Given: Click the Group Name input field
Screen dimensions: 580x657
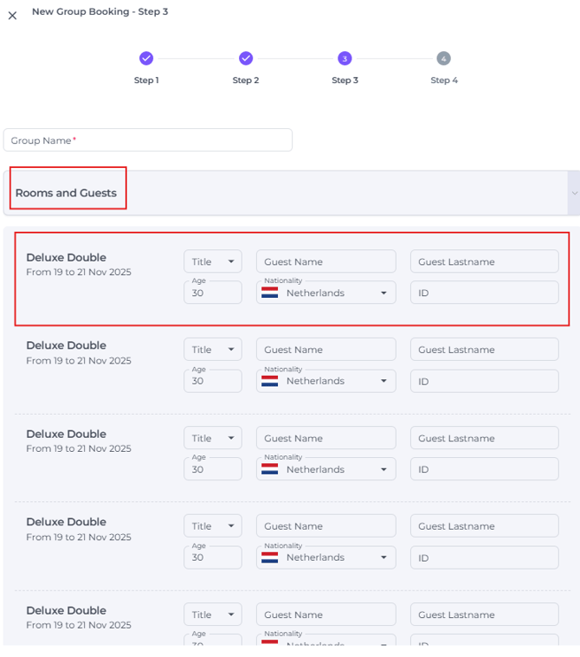Looking at the screenshot, I should click(148, 140).
